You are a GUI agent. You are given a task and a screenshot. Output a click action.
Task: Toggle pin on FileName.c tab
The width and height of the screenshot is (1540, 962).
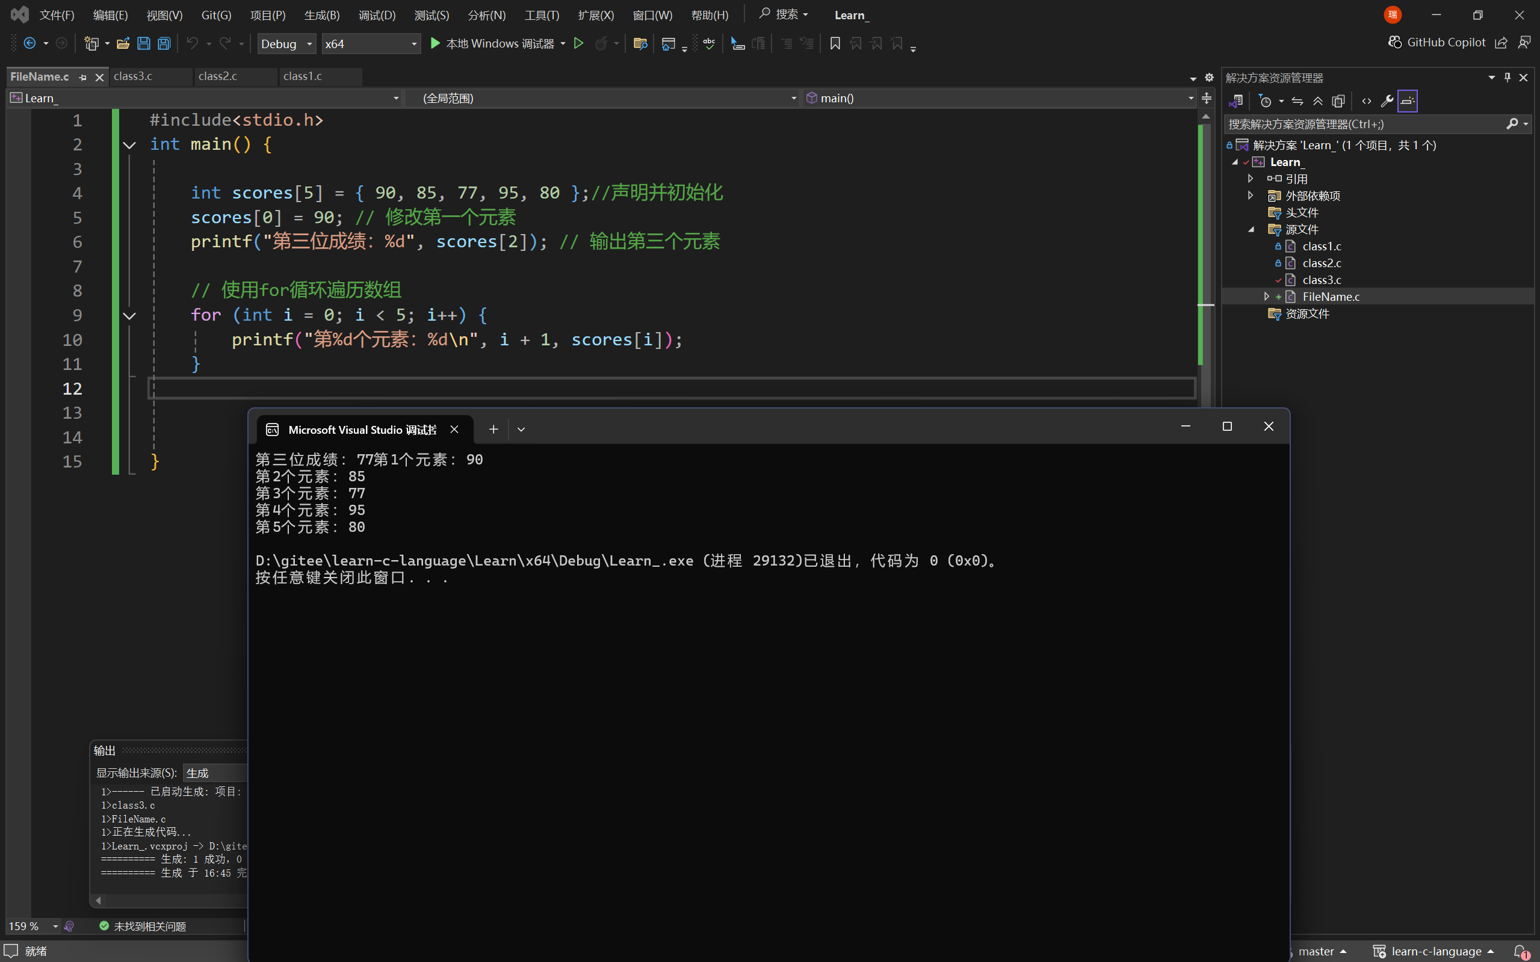(82, 77)
